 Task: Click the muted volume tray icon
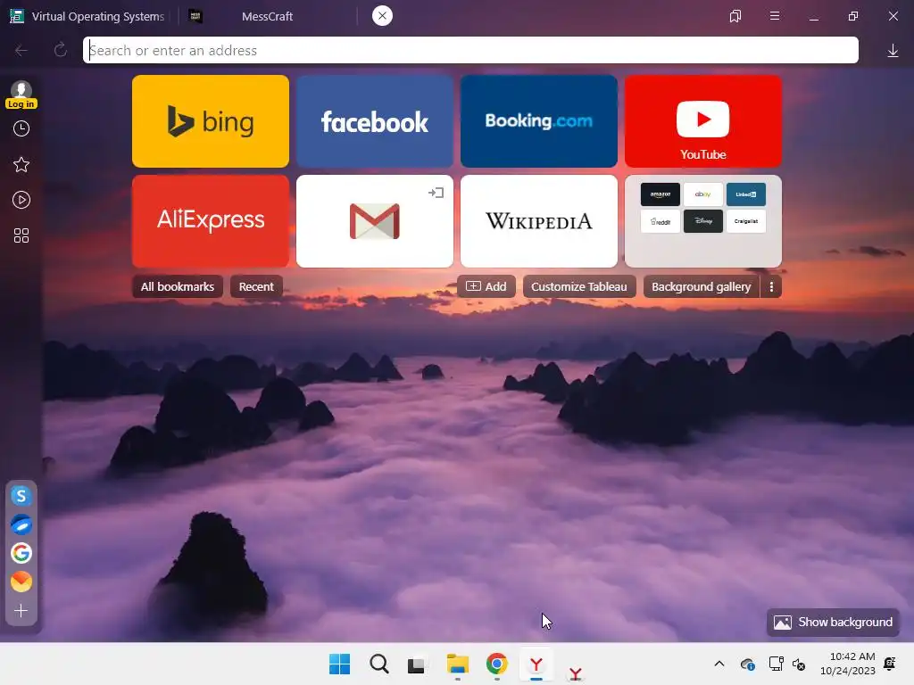(799, 664)
